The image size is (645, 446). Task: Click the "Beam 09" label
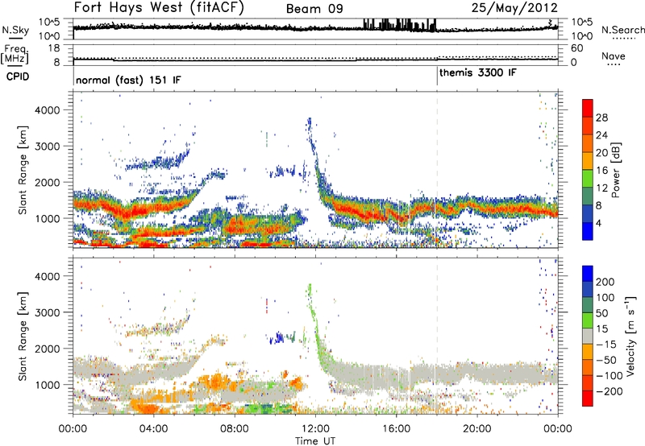(x=314, y=9)
